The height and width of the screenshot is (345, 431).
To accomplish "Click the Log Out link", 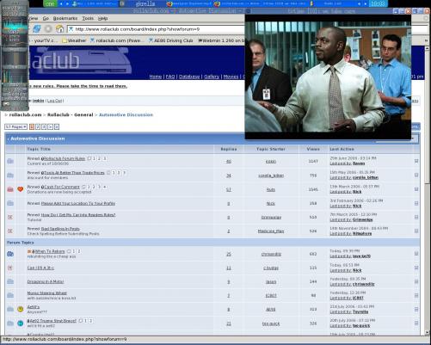I will coord(54,101).
